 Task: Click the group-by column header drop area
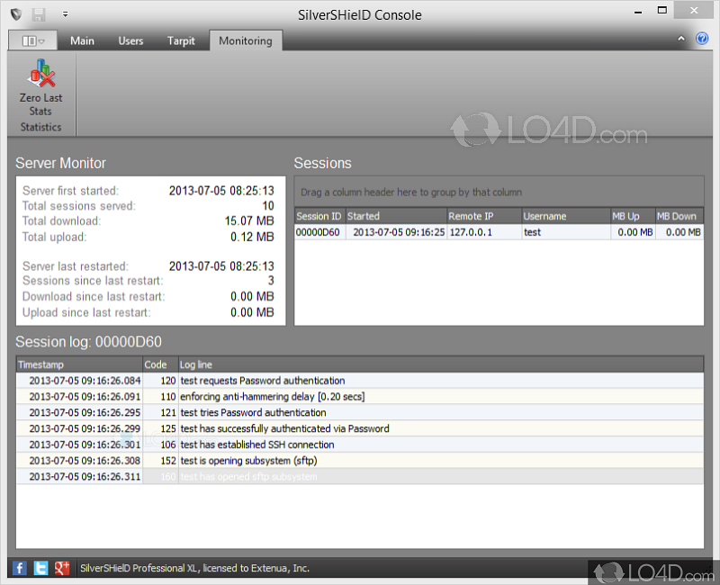pyautogui.click(x=499, y=192)
